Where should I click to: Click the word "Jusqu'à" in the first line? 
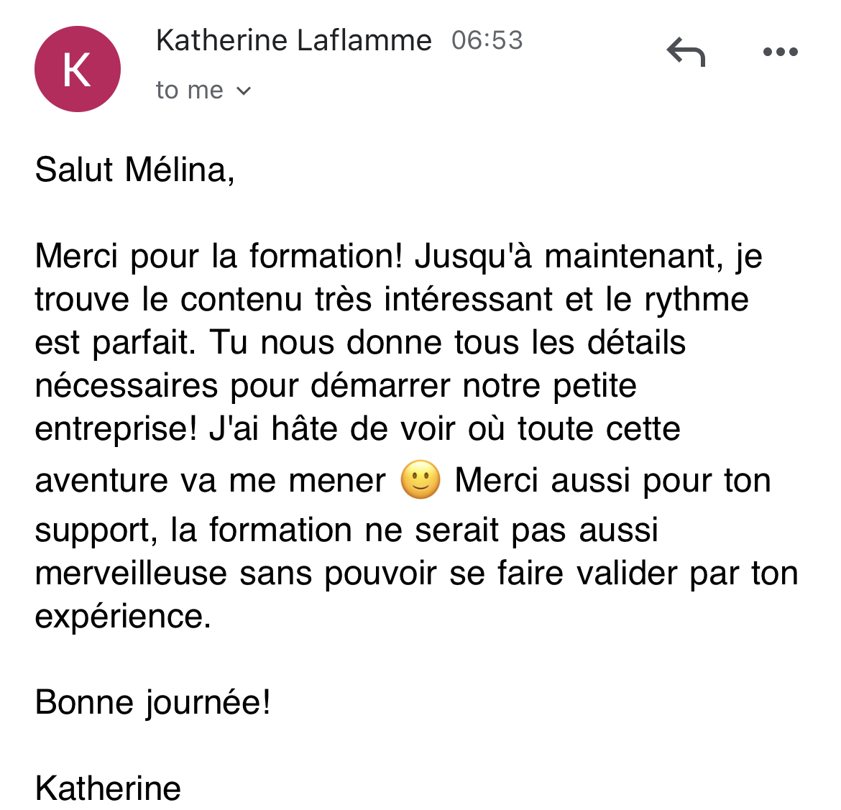[473, 257]
